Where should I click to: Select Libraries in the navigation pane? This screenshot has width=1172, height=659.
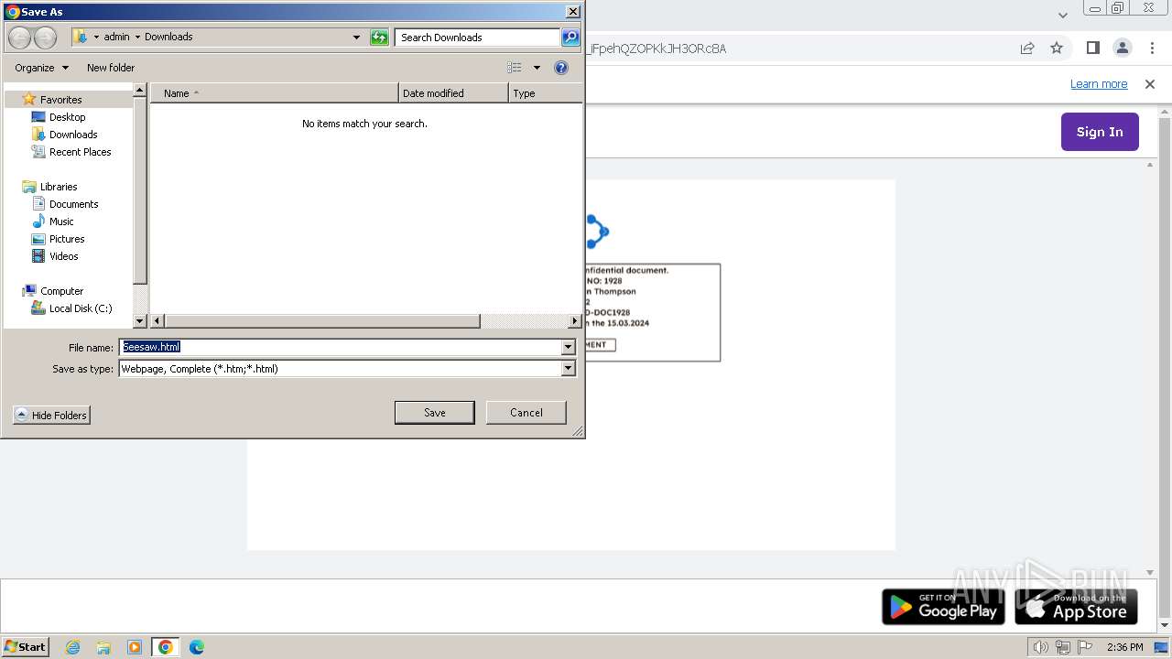(x=59, y=187)
